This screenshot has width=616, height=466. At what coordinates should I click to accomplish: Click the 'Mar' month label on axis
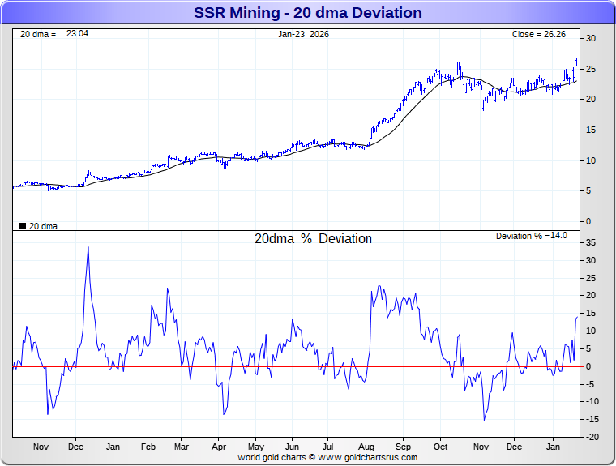point(181,447)
